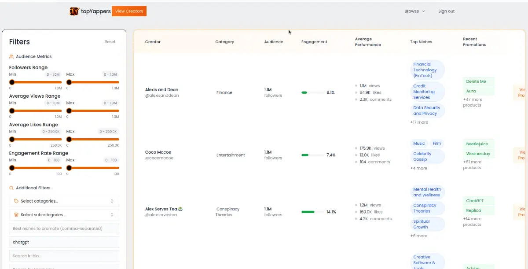Click the Sign out link
528x269 pixels.
coord(446,11)
